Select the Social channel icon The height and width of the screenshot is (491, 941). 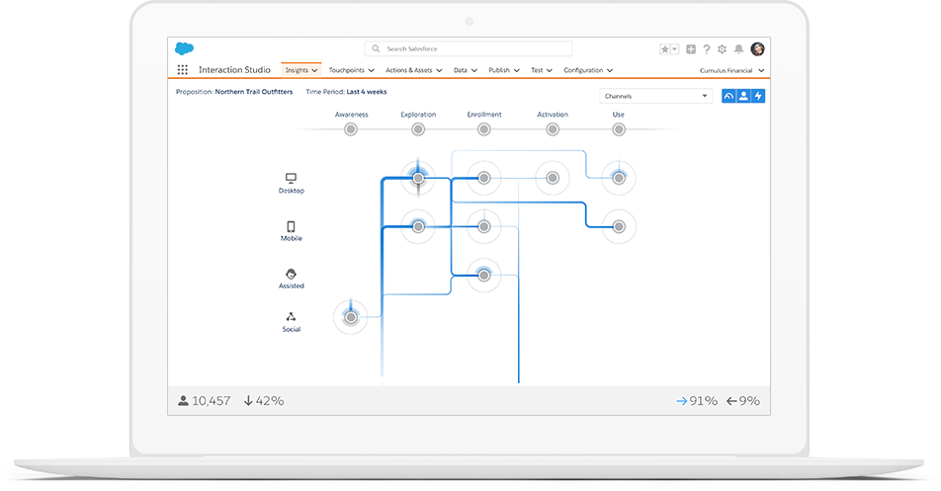tap(291, 317)
